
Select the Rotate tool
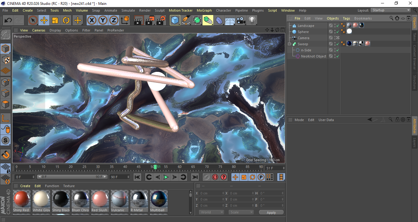click(x=66, y=20)
